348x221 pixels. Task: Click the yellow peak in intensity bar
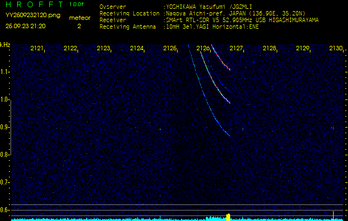[x=228, y=216]
